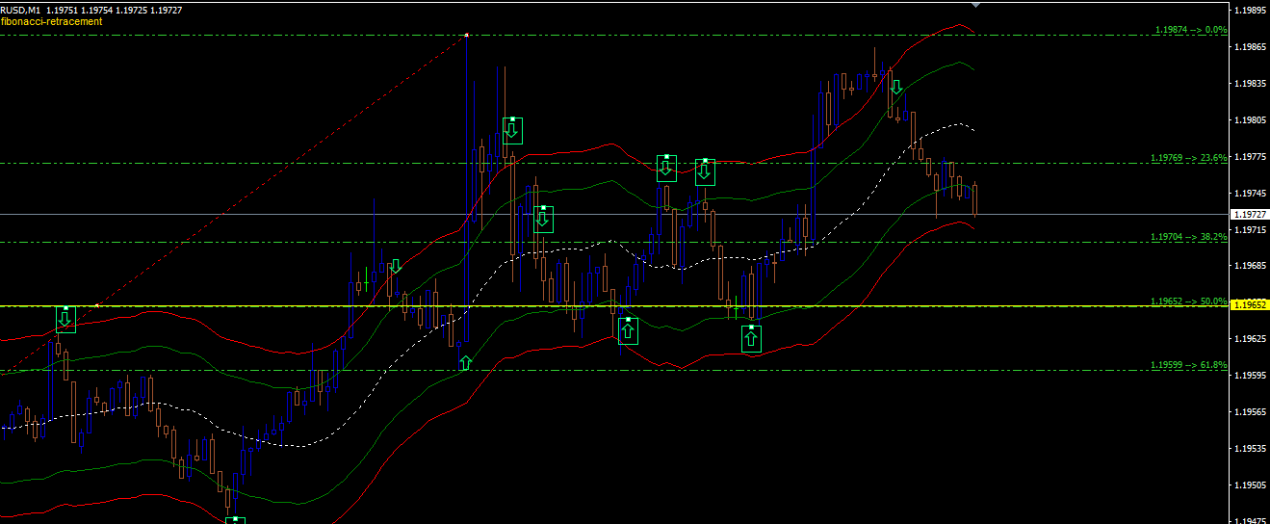Viewport: 1270px width, 524px height.
Task: Select the boxed buy arrow directly below the 50.0% line in mid-chart
Action: (628, 331)
